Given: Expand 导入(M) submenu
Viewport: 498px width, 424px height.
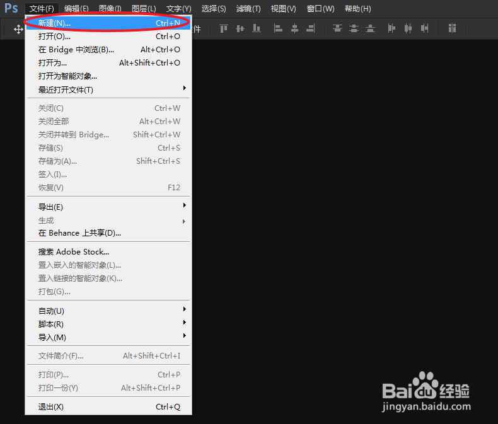Looking at the screenshot, I should click(x=108, y=337).
